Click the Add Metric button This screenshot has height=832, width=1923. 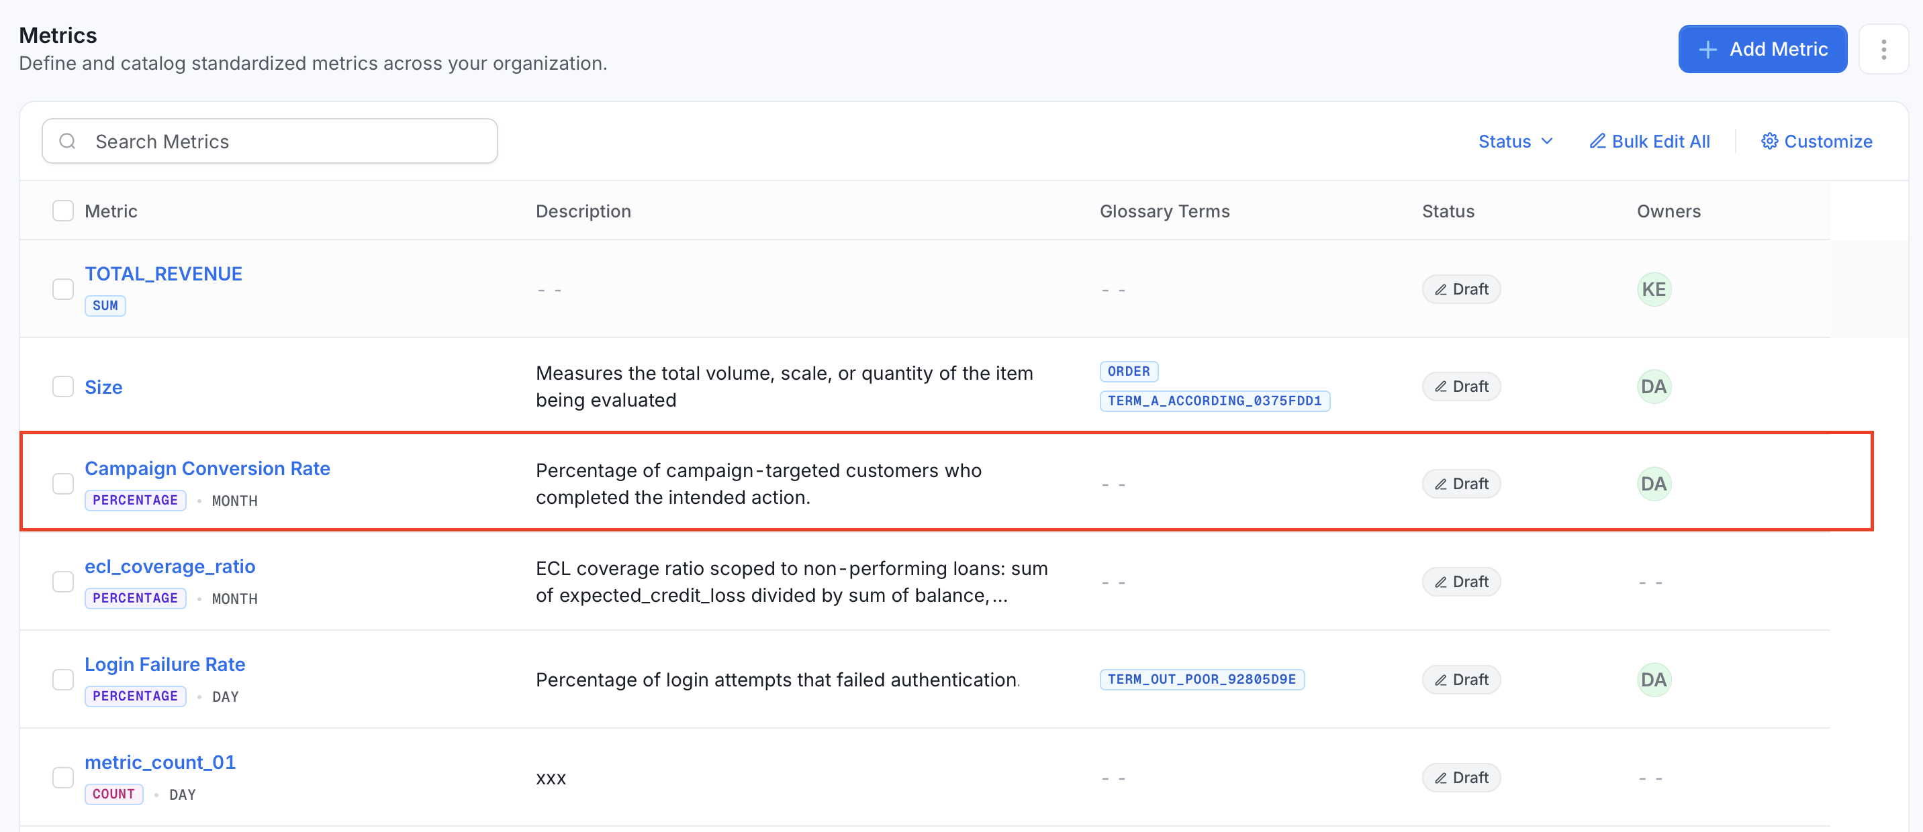point(1763,49)
